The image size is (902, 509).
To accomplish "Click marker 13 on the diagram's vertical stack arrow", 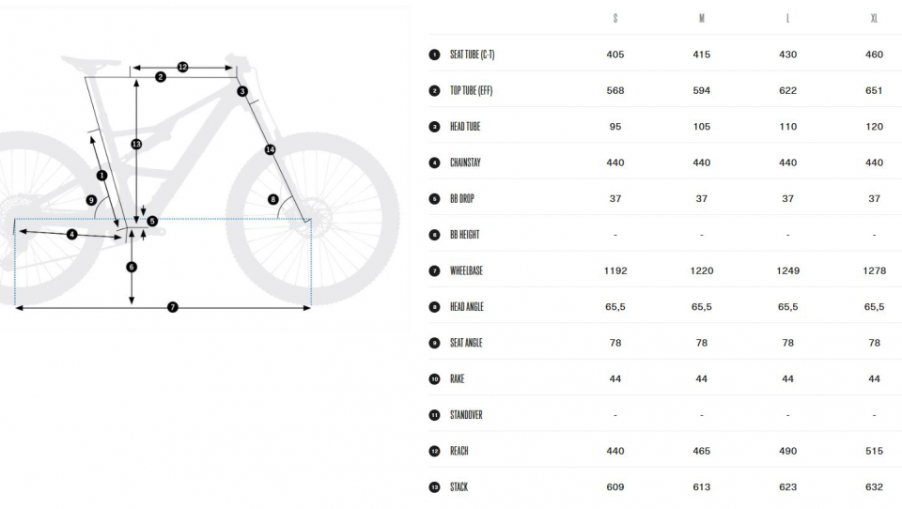I will click(x=136, y=145).
